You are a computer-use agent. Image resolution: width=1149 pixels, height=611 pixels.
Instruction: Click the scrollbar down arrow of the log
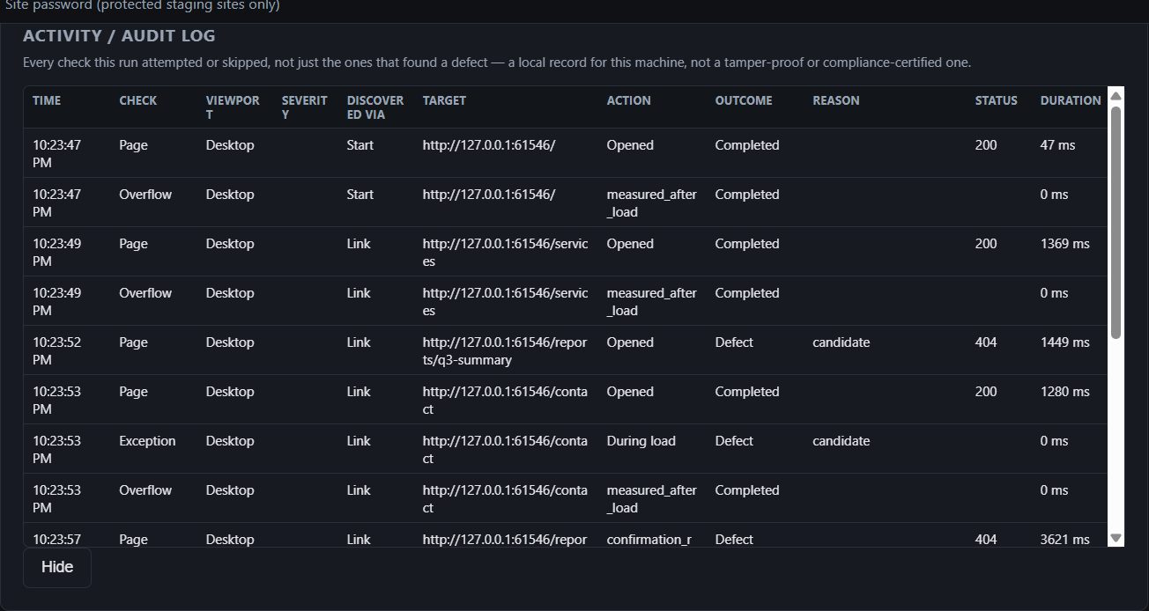[1116, 538]
